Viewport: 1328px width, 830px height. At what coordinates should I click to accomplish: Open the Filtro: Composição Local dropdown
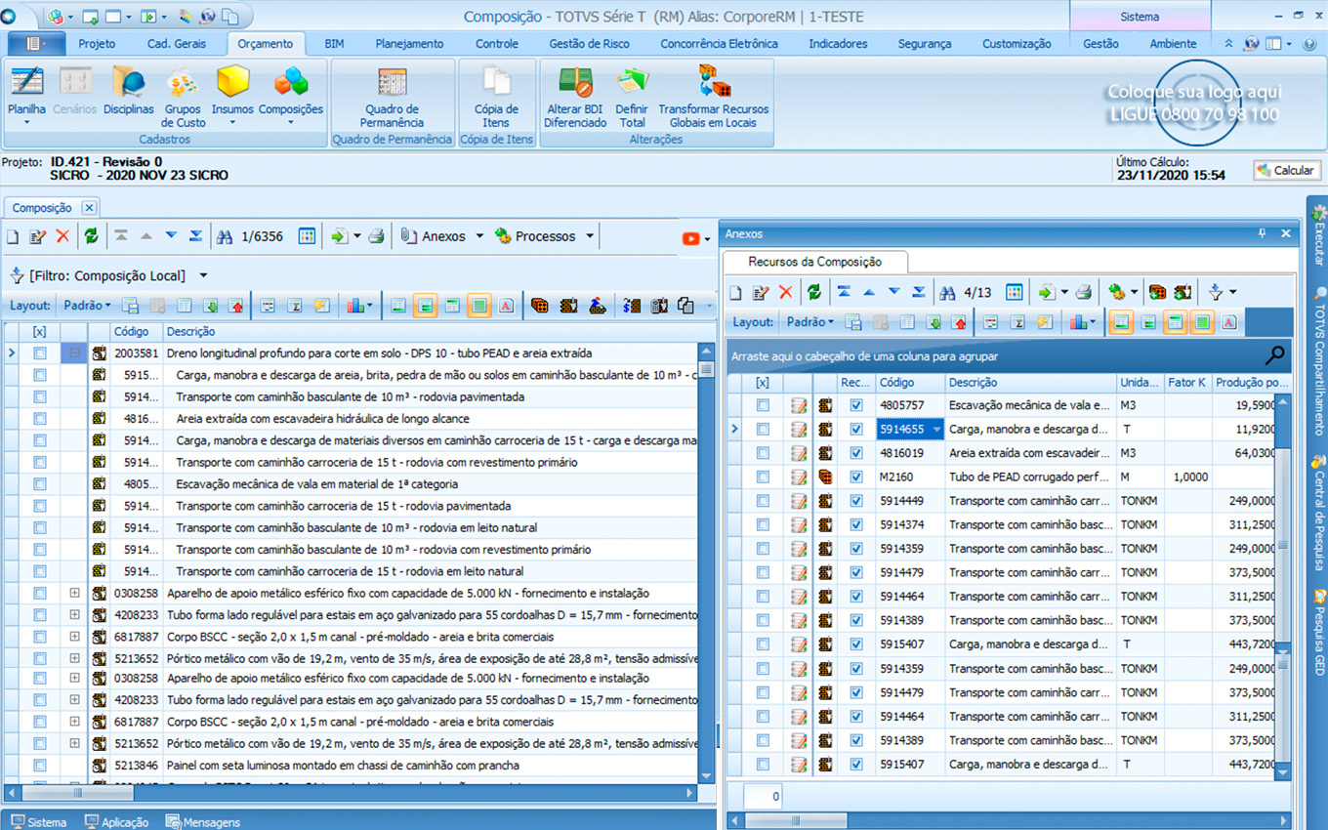tap(203, 276)
